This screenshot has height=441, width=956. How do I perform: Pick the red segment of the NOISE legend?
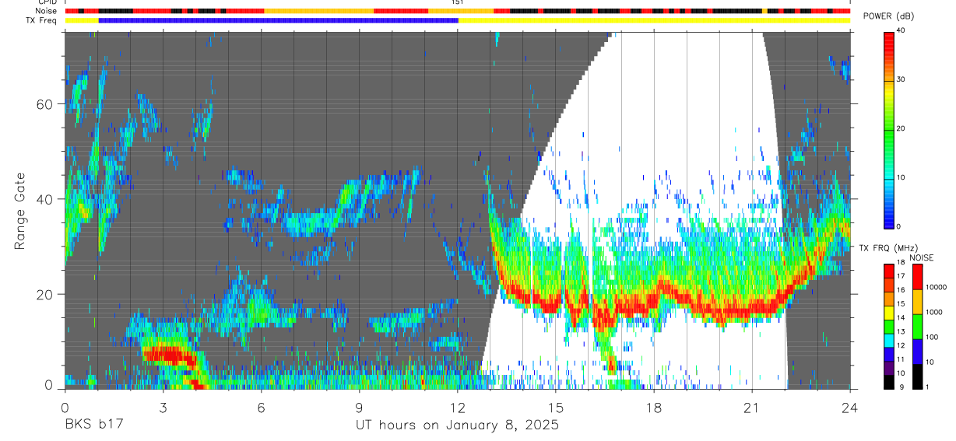coord(917,277)
